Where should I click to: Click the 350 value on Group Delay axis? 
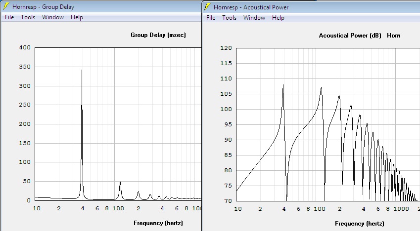coord(25,67)
